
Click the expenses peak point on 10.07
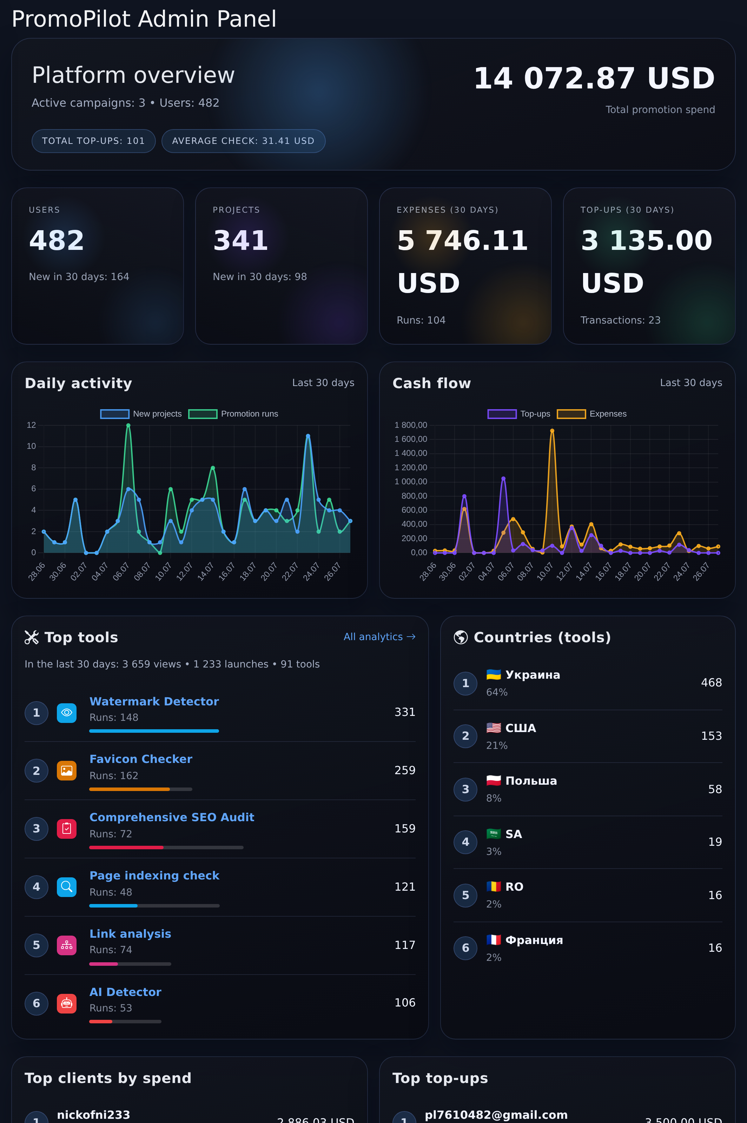click(552, 431)
